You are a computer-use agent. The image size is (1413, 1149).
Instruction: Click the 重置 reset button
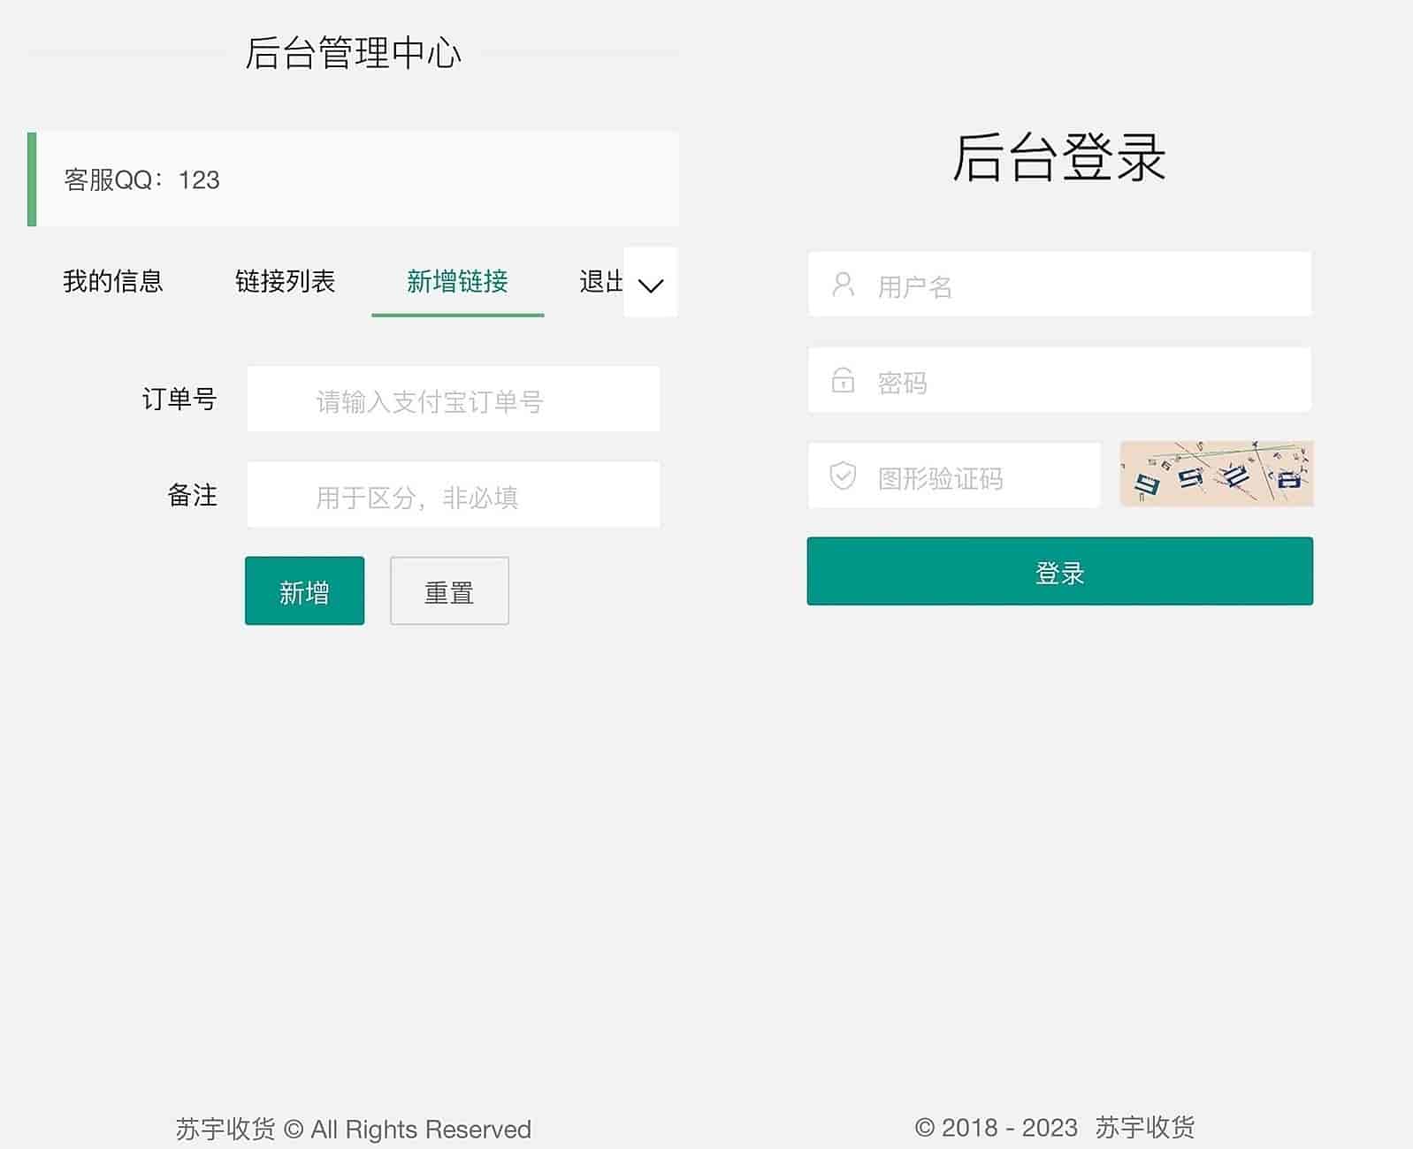point(449,591)
